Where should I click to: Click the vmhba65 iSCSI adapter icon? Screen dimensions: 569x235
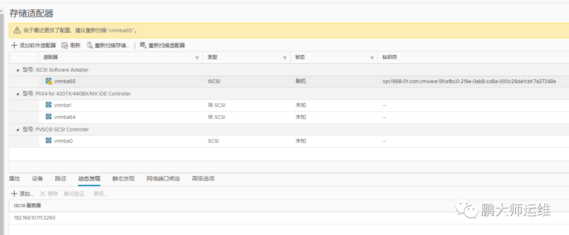point(48,81)
